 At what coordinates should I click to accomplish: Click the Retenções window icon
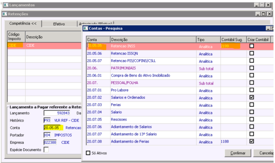click(5, 14)
